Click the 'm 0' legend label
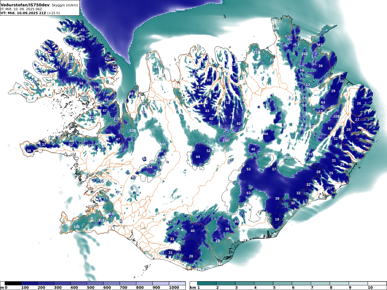Screen dimensions: 387x290 click(x=4, y=288)
